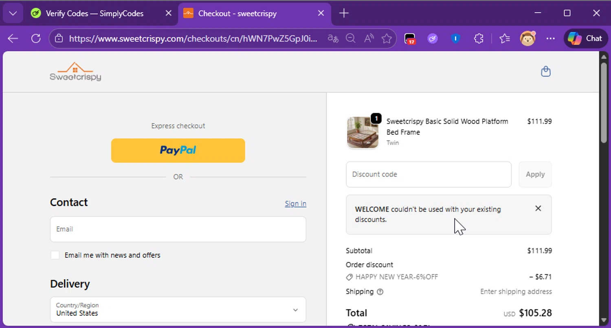Open Settings and more ellipsis menu

tap(550, 39)
